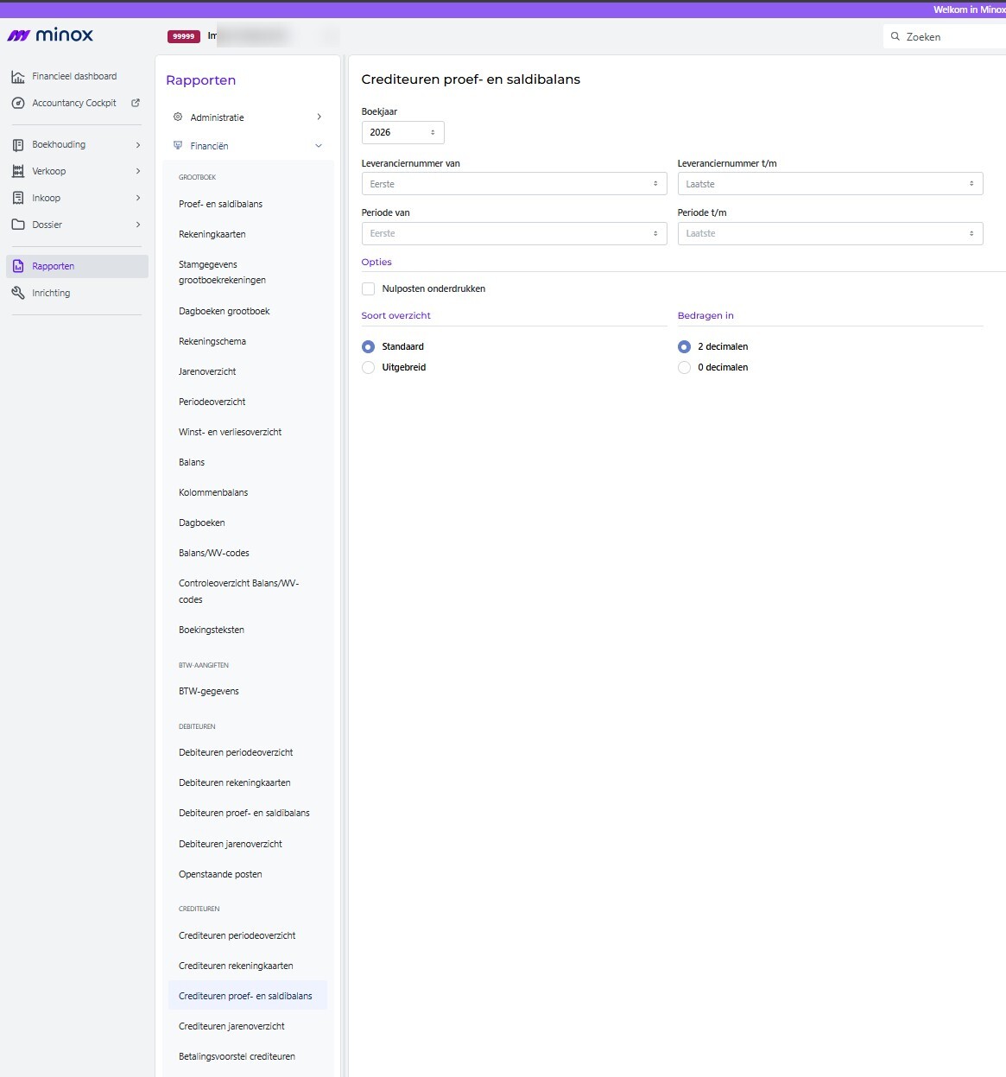Open Controleoverzicht Balans/WV-codes report
1006x1077 pixels.
(239, 591)
